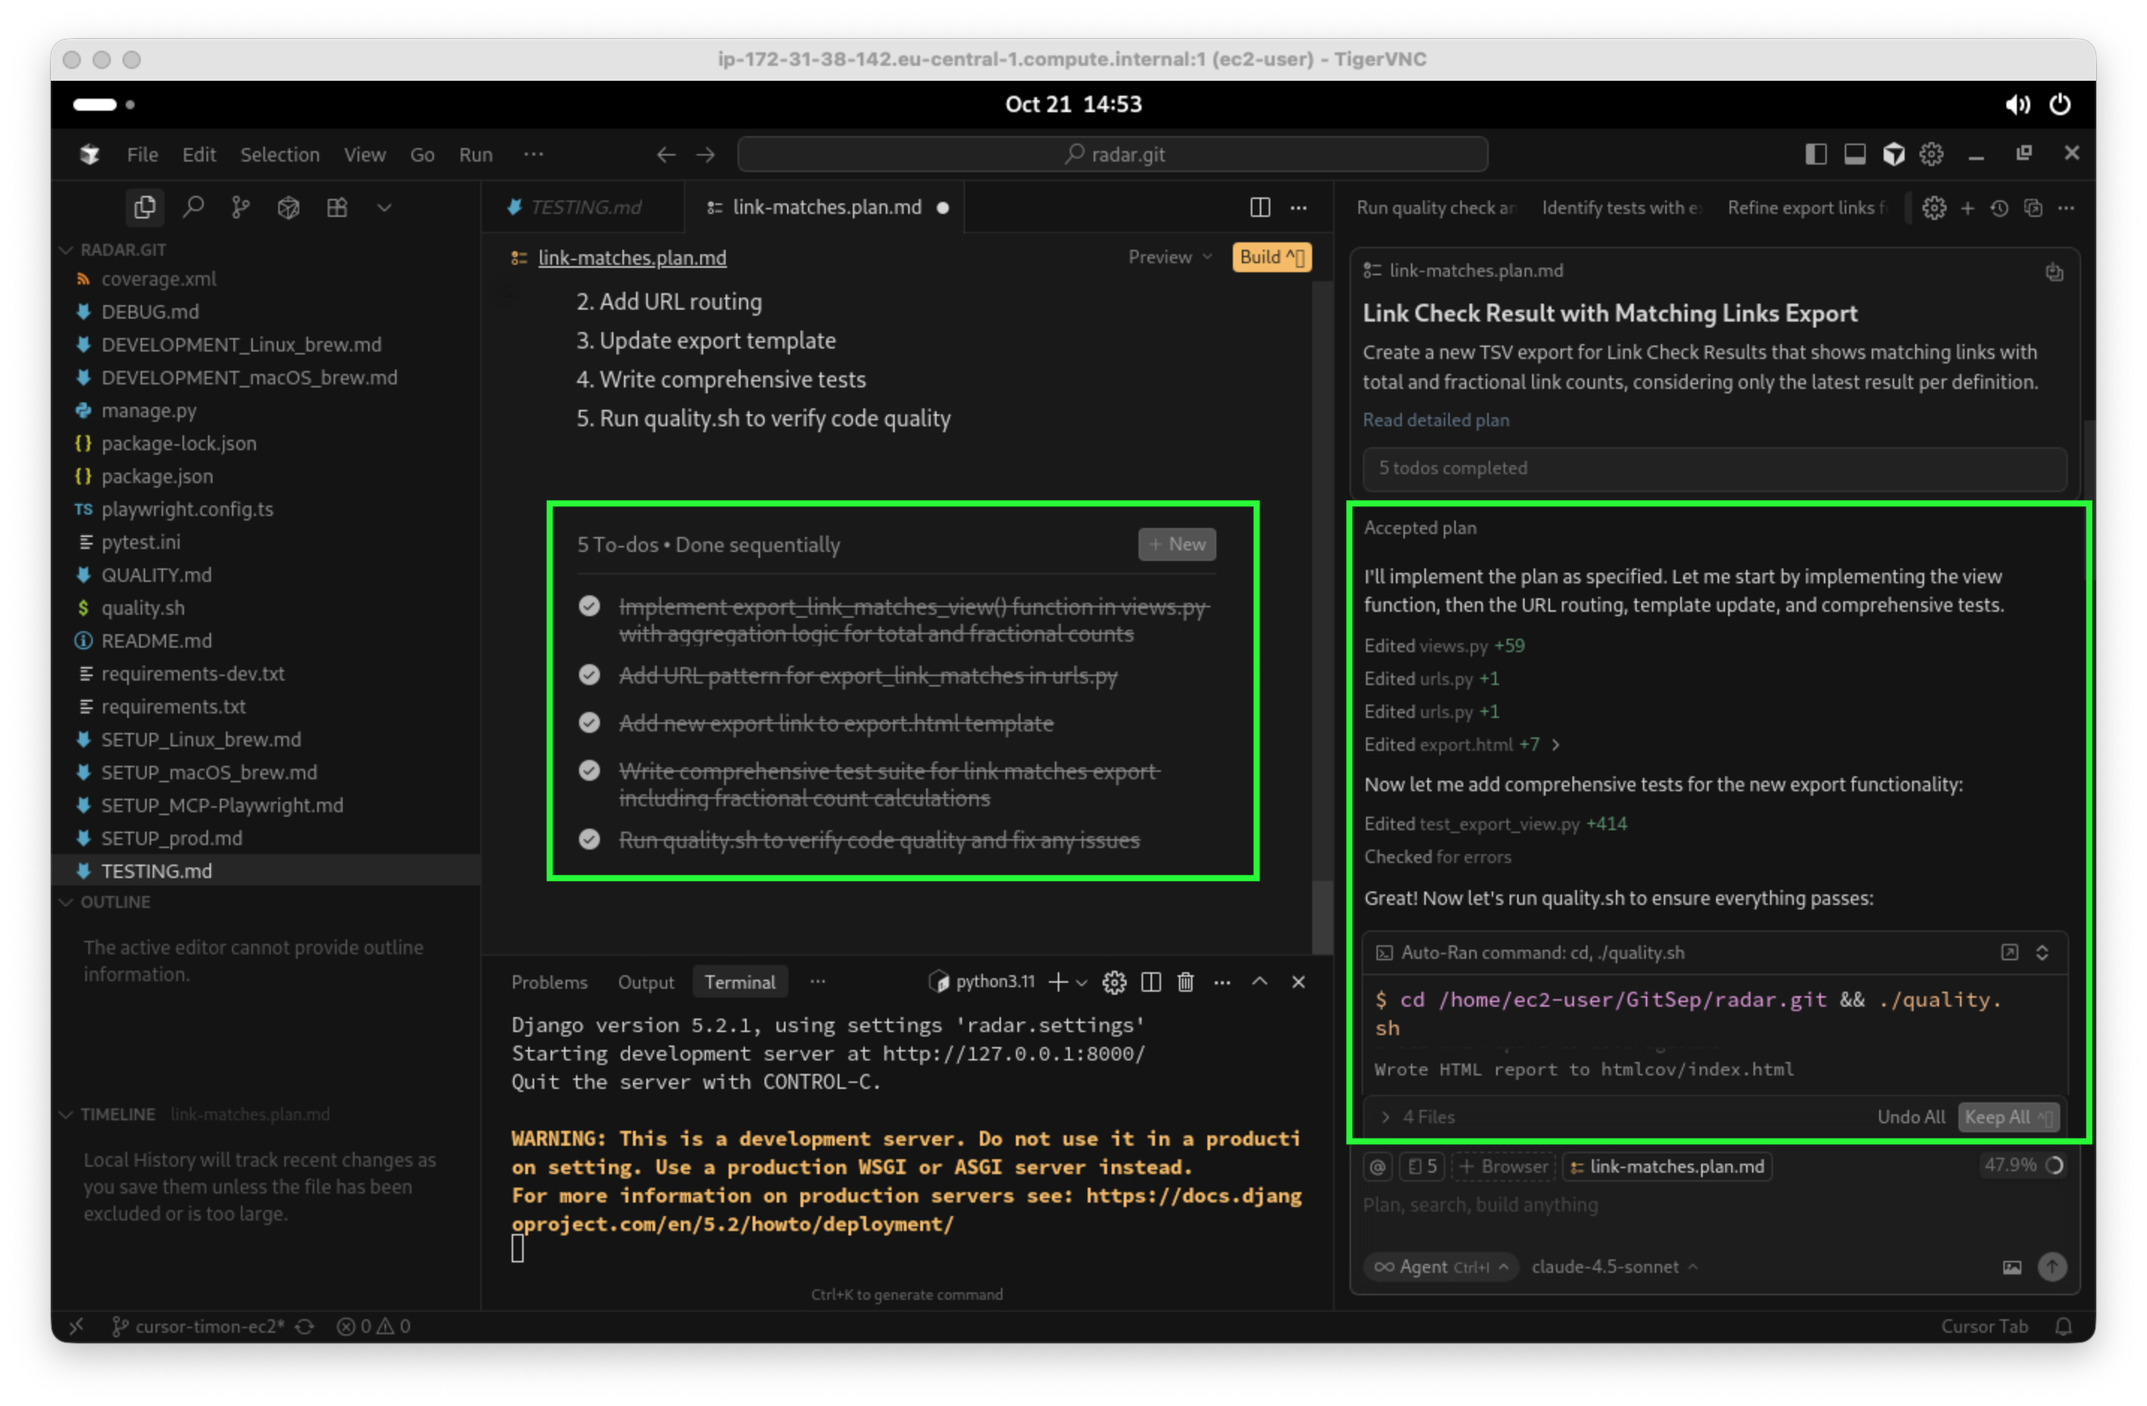The width and height of the screenshot is (2147, 1406).
Task: Open the Source Control sidebar icon
Action: click(x=240, y=209)
